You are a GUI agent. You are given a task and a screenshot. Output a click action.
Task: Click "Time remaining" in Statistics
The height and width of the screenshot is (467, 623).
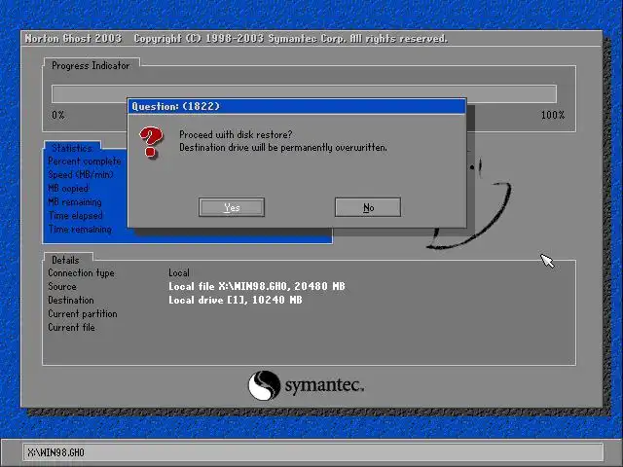(x=80, y=230)
